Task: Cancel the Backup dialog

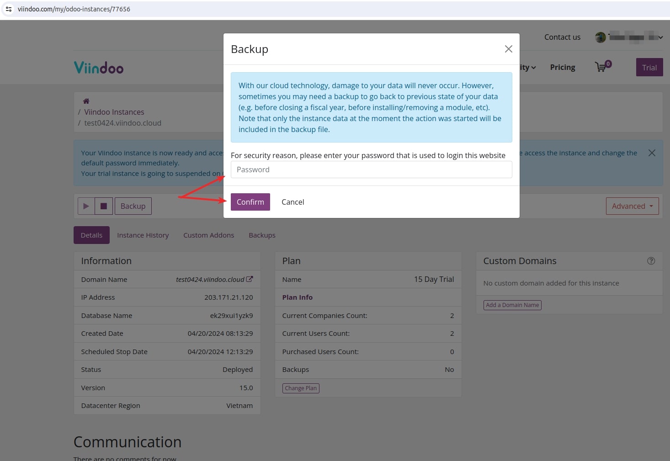Action: pos(292,202)
